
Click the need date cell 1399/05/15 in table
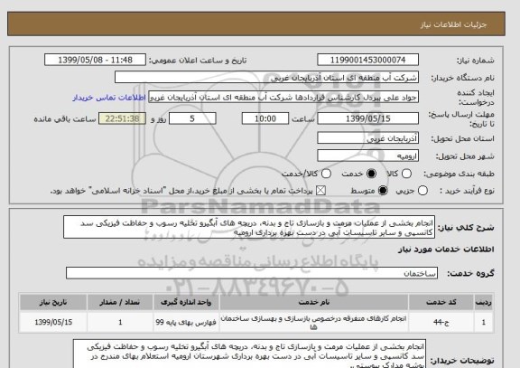pos(53,322)
